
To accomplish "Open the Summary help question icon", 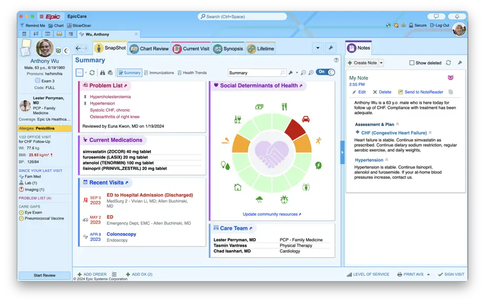I will click(336, 60).
